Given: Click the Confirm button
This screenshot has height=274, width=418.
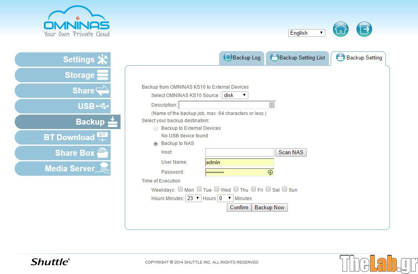Looking at the screenshot, I should click(239, 208).
